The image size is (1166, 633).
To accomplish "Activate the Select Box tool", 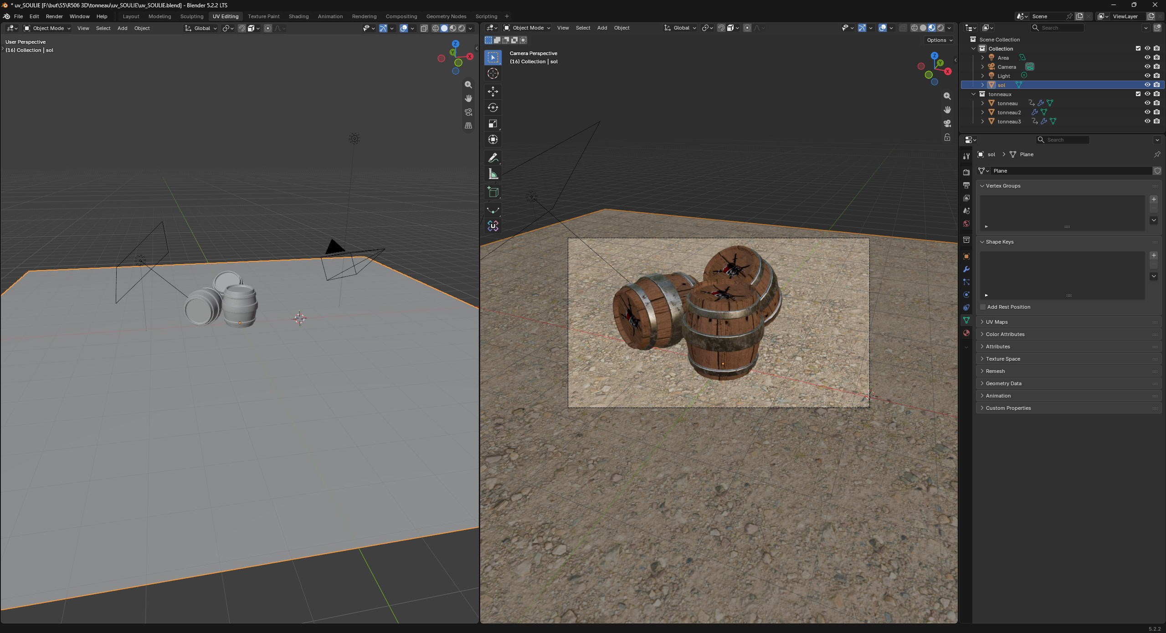I will point(493,57).
